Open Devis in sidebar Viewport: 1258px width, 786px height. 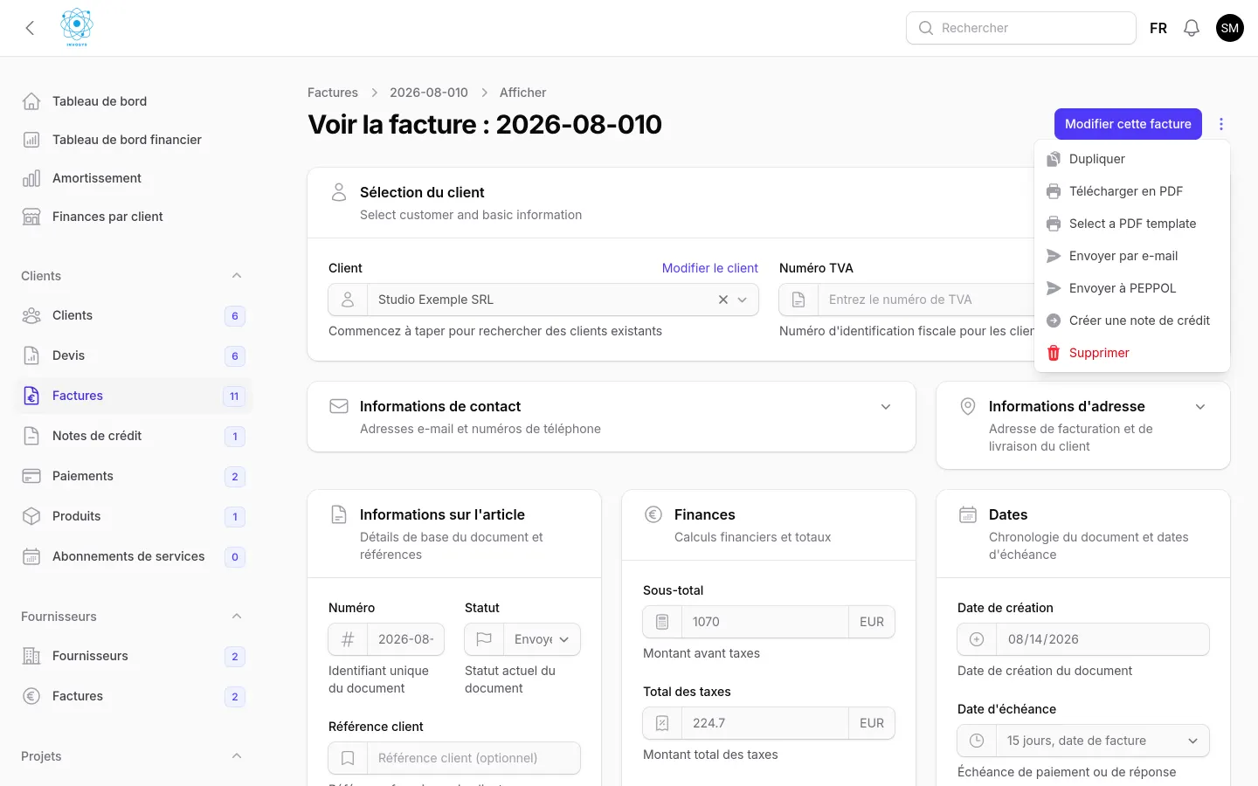pos(133,355)
